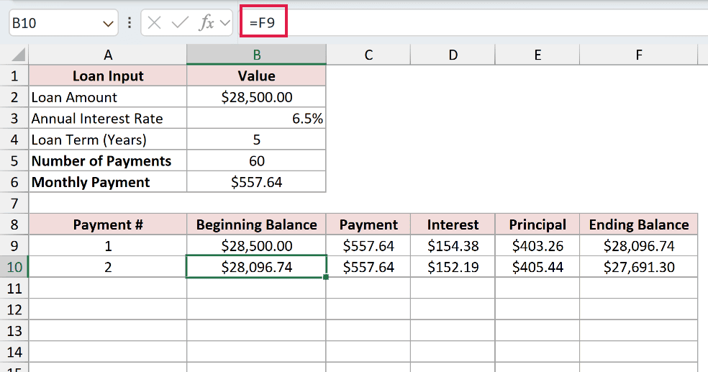Select beginning balance $28,500.00 in row 9
The width and height of the screenshot is (708, 372).
click(256, 245)
